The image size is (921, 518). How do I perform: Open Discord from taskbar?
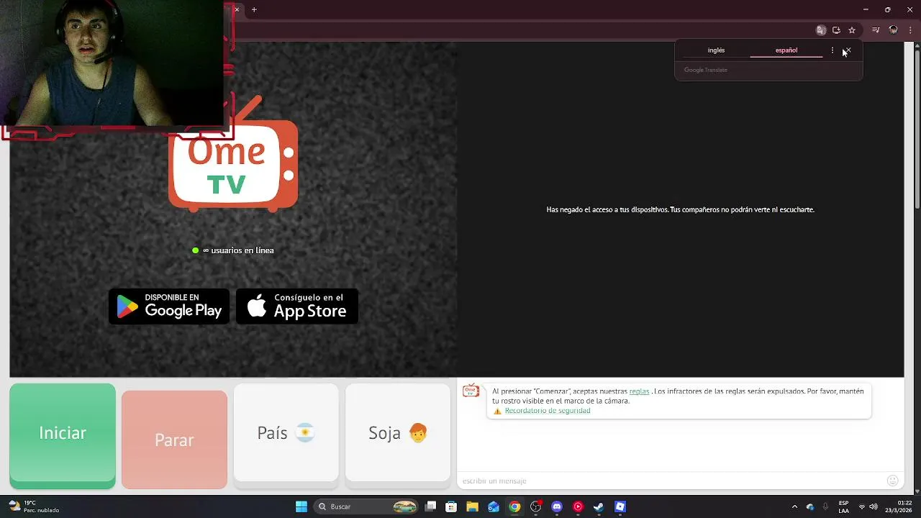pos(557,506)
